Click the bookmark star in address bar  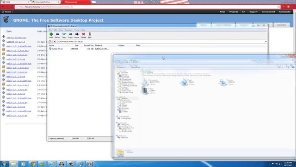pos(278,7)
